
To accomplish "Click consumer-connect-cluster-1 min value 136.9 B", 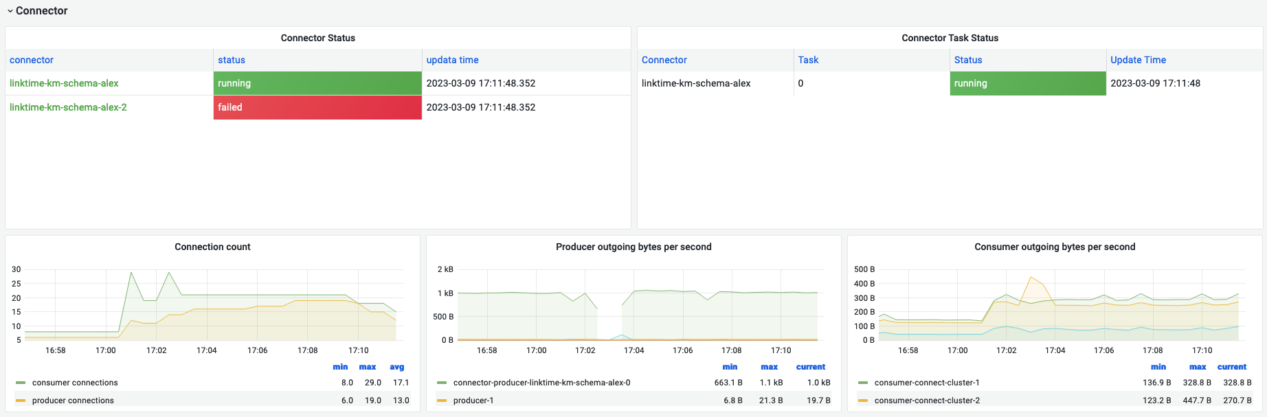I will click(1157, 383).
